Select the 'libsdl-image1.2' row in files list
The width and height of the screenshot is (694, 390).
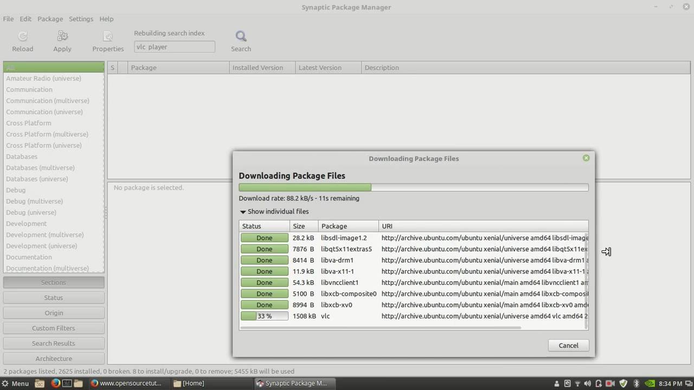[413, 238]
